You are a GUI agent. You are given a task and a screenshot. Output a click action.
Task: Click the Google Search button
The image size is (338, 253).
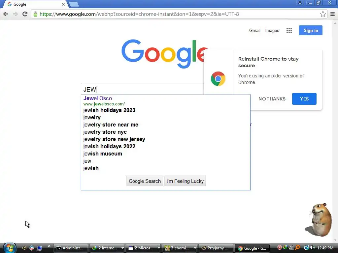(x=145, y=181)
